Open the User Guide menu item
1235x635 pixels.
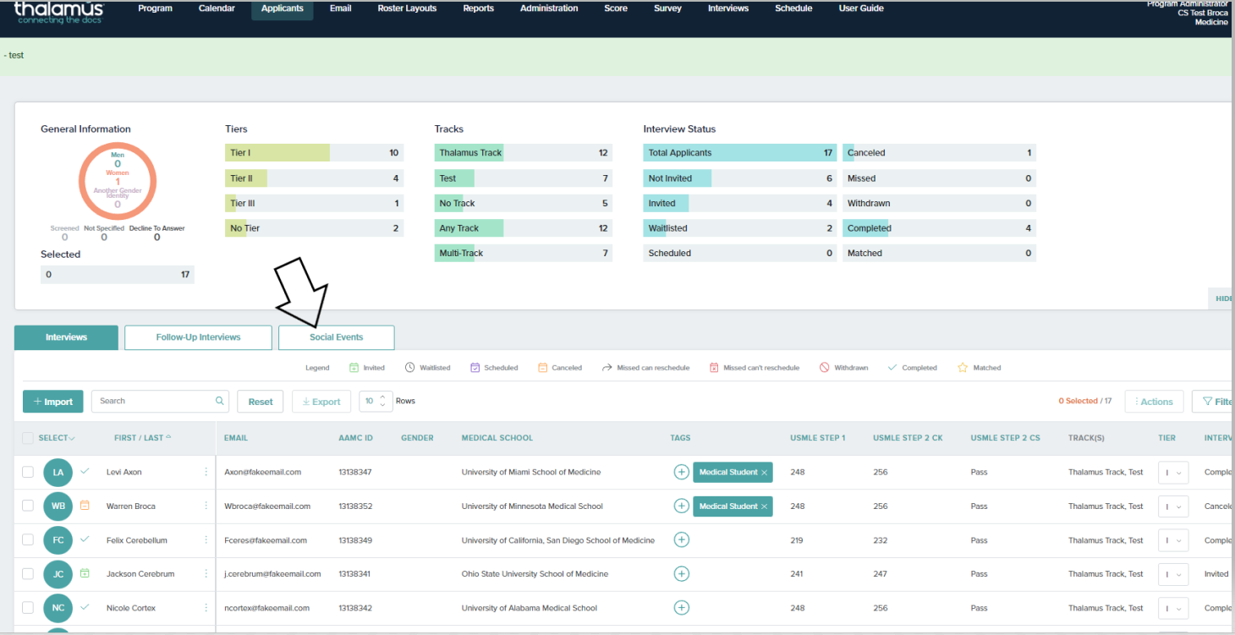[861, 8]
